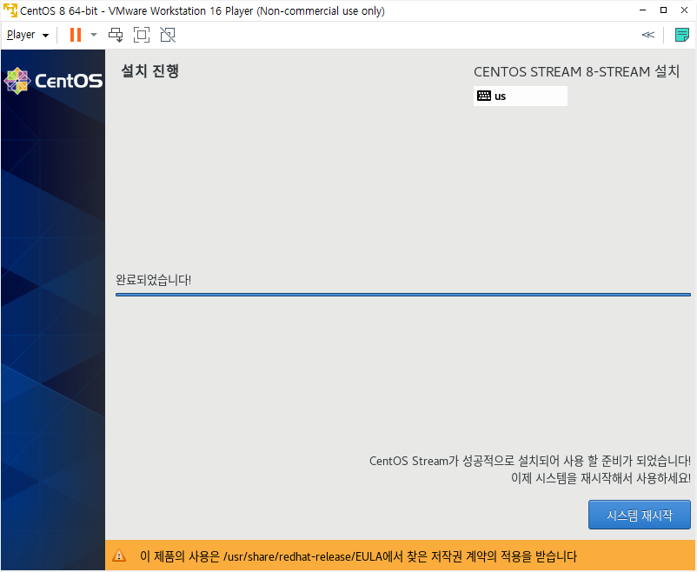Click the EULA notice text in orange bar
This screenshot has height=572, width=697.
click(x=358, y=556)
